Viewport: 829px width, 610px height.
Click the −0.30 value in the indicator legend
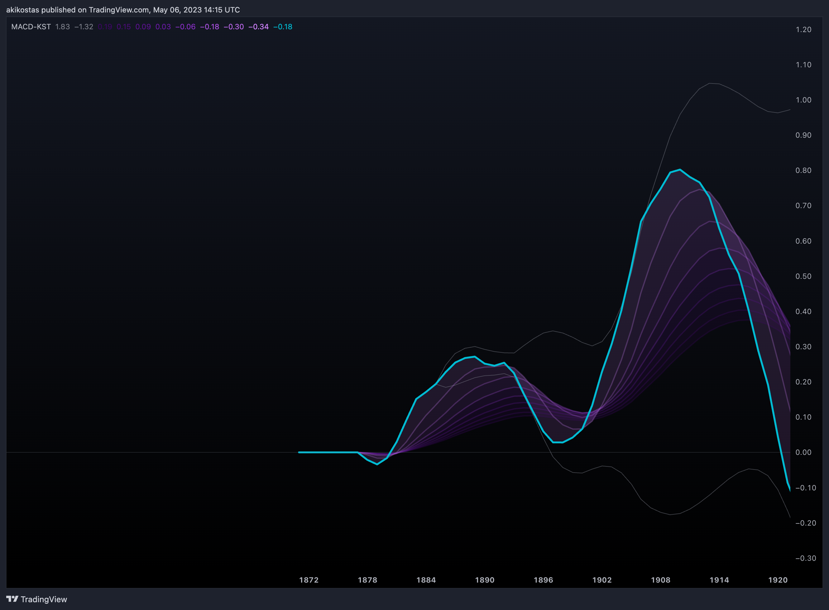[234, 26]
